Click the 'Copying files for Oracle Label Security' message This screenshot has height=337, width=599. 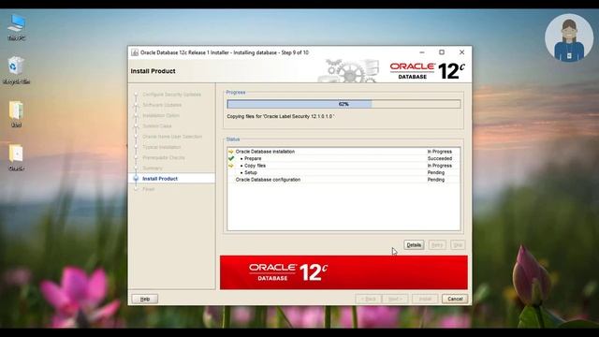click(281, 116)
